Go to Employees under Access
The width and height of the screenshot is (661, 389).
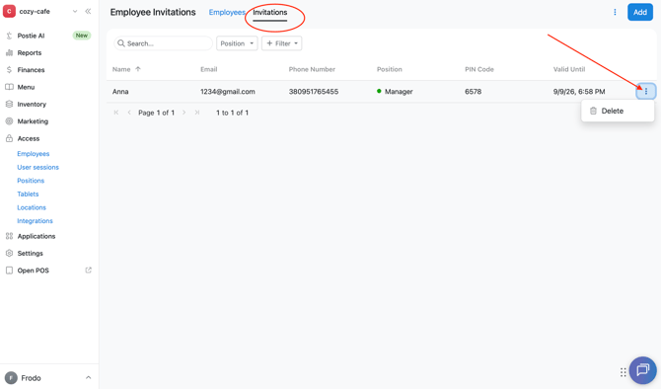(34, 154)
